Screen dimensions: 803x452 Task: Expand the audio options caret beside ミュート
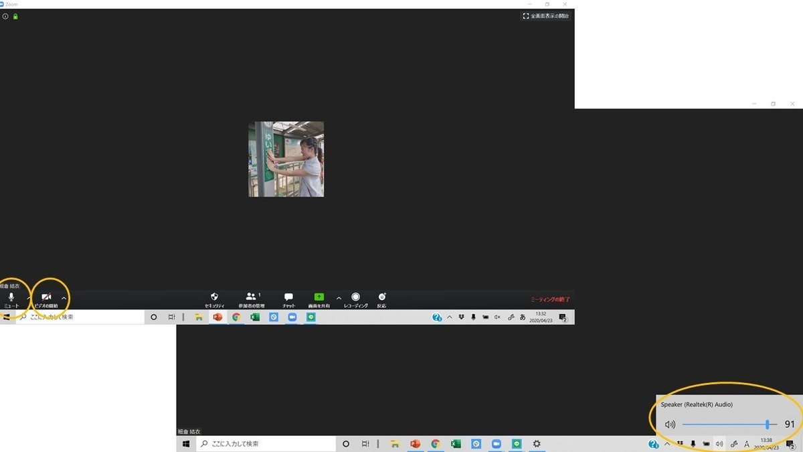pyautogui.click(x=28, y=297)
